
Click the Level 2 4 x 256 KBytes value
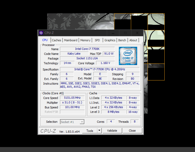(114, 107)
